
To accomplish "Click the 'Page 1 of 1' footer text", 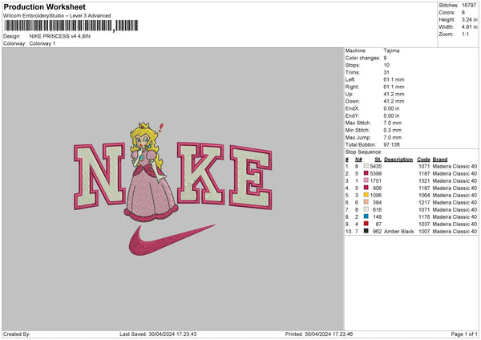I will pyautogui.click(x=464, y=334).
